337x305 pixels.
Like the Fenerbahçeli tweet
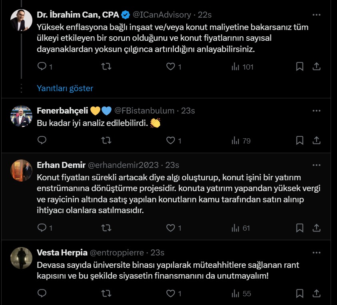pos(171,140)
